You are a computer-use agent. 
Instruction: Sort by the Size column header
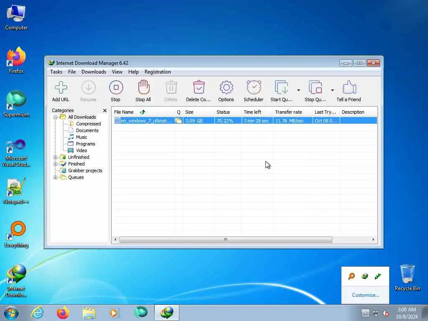(x=199, y=112)
